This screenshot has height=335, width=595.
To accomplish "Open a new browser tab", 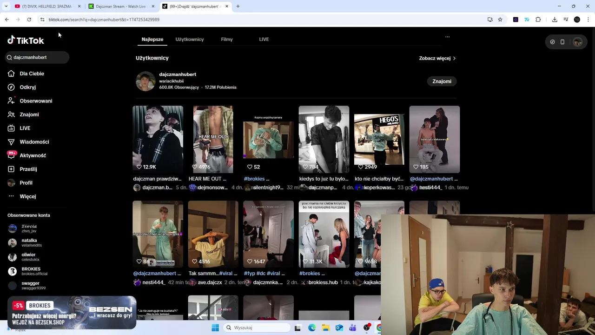I will (x=238, y=7).
